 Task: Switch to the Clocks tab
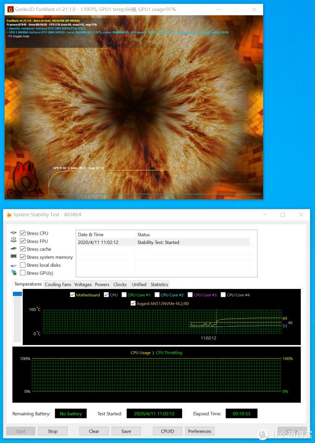pos(120,284)
